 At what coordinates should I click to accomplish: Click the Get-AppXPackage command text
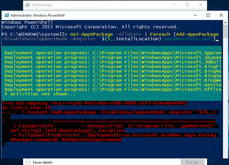click(87, 34)
